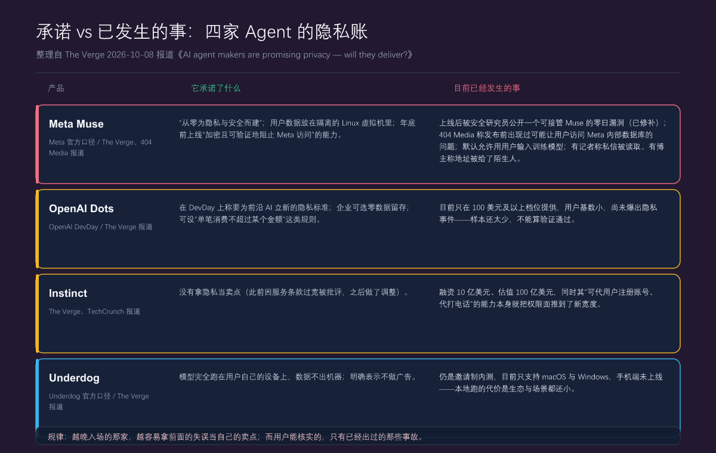The height and width of the screenshot is (453, 716).
Task: Click source line "Underdog 官方口径 / The Verge 报道"
Action: click(x=99, y=402)
